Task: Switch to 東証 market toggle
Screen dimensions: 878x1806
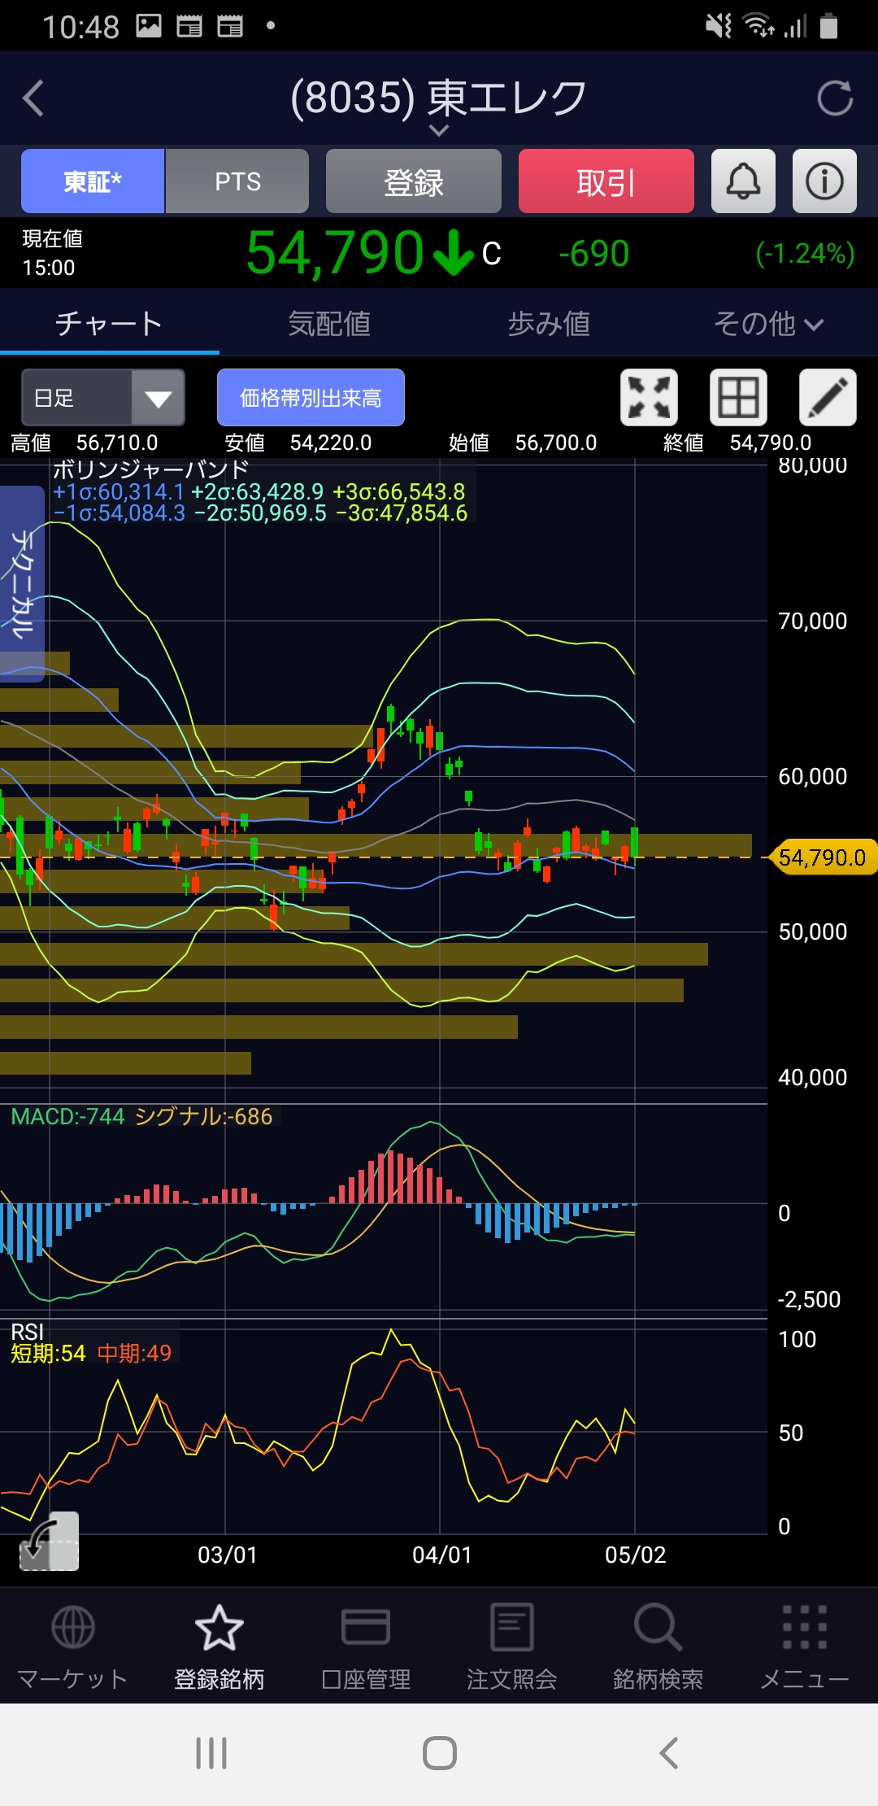Action: click(x=93, y=181)
